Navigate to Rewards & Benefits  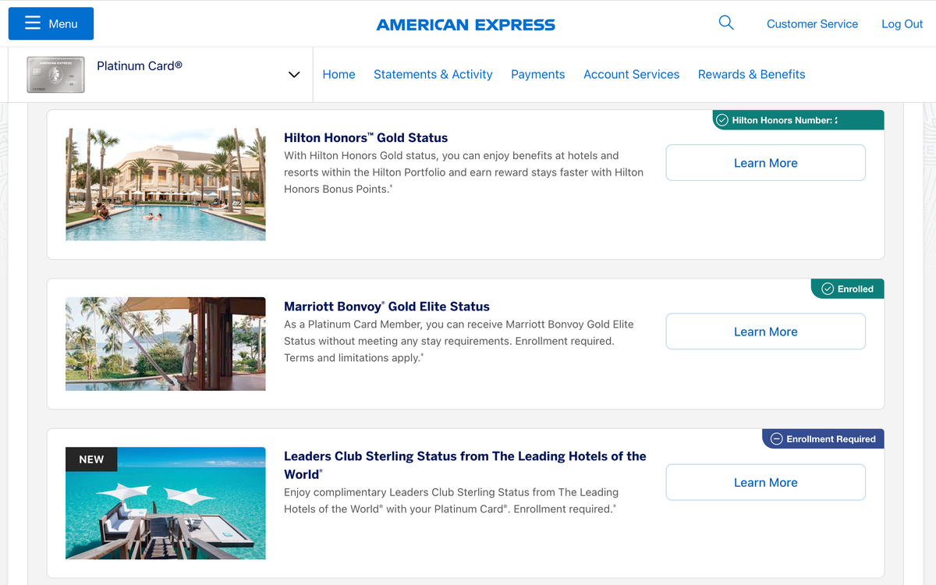tap(751, 75)
